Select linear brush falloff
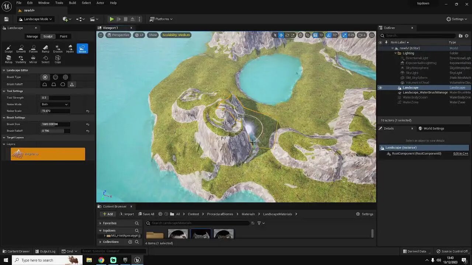472x265 pixels. coord(54,84)
